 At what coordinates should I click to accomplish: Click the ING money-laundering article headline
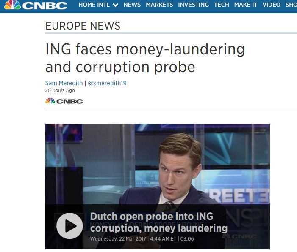[145, 58]
